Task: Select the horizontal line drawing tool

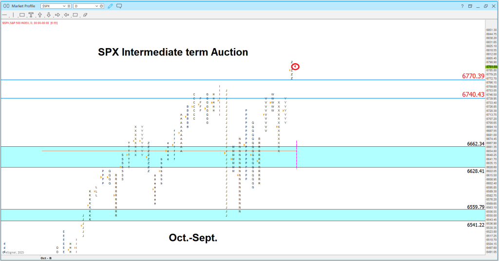Action: click(x=4, y=15)
